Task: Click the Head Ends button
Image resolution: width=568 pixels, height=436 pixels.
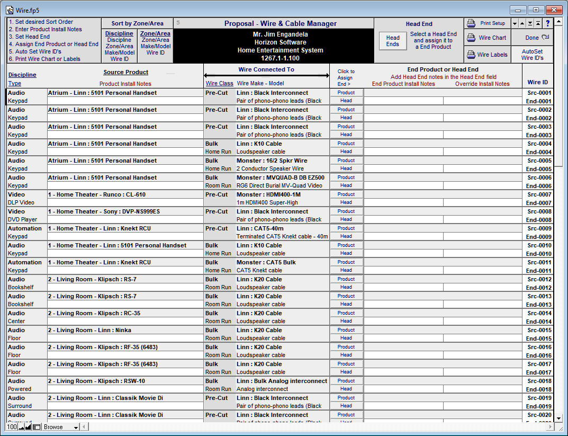Action: click(x=393, y=41)
